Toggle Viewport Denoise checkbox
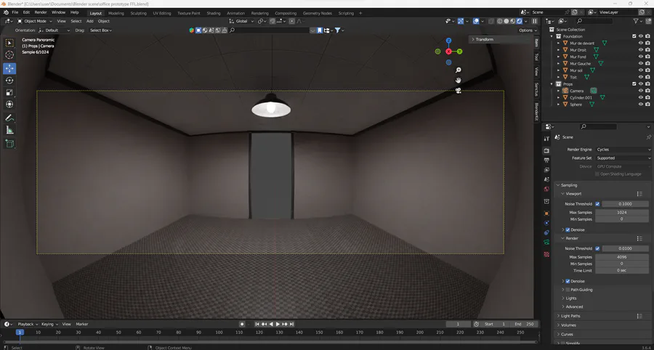This screenshot has width=654, height=350. point(568,230)
